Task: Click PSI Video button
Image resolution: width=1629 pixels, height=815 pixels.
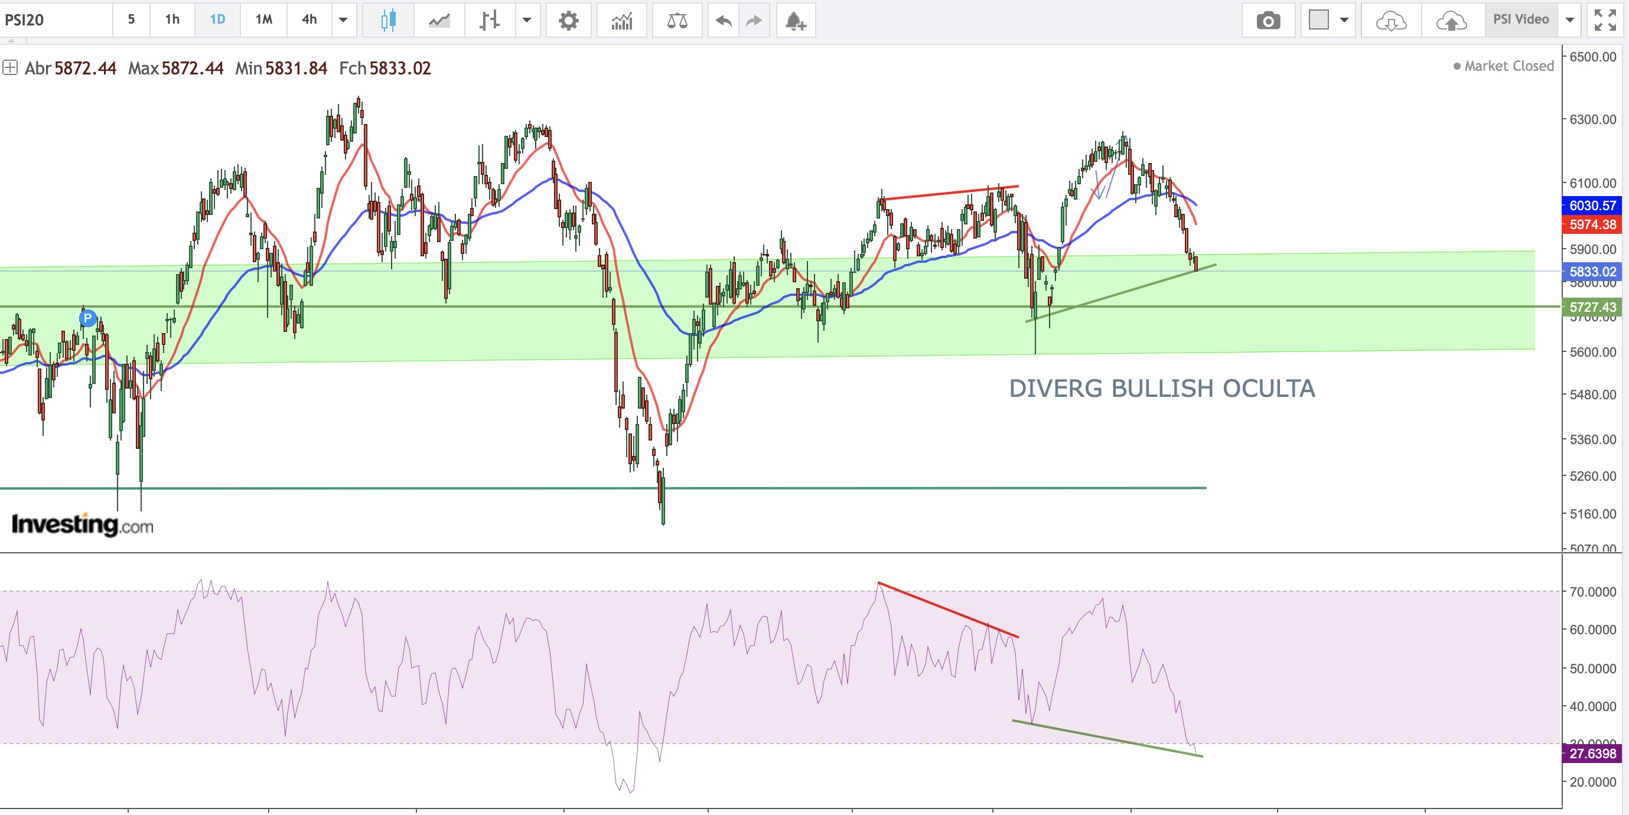Action: pos(1521,19)
